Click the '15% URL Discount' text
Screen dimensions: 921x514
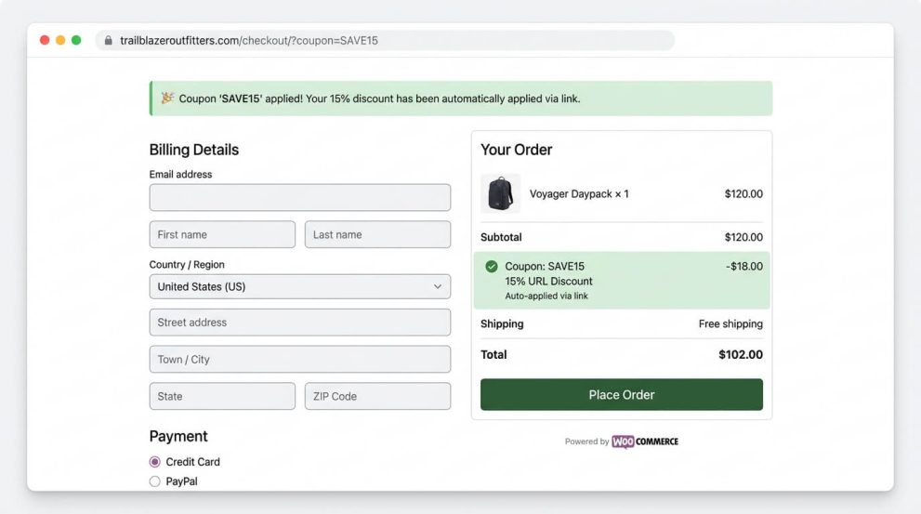coord(548,282)
